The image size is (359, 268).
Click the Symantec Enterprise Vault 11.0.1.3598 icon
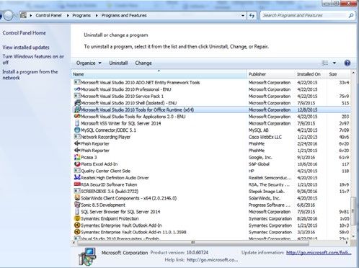pos(77,232)
